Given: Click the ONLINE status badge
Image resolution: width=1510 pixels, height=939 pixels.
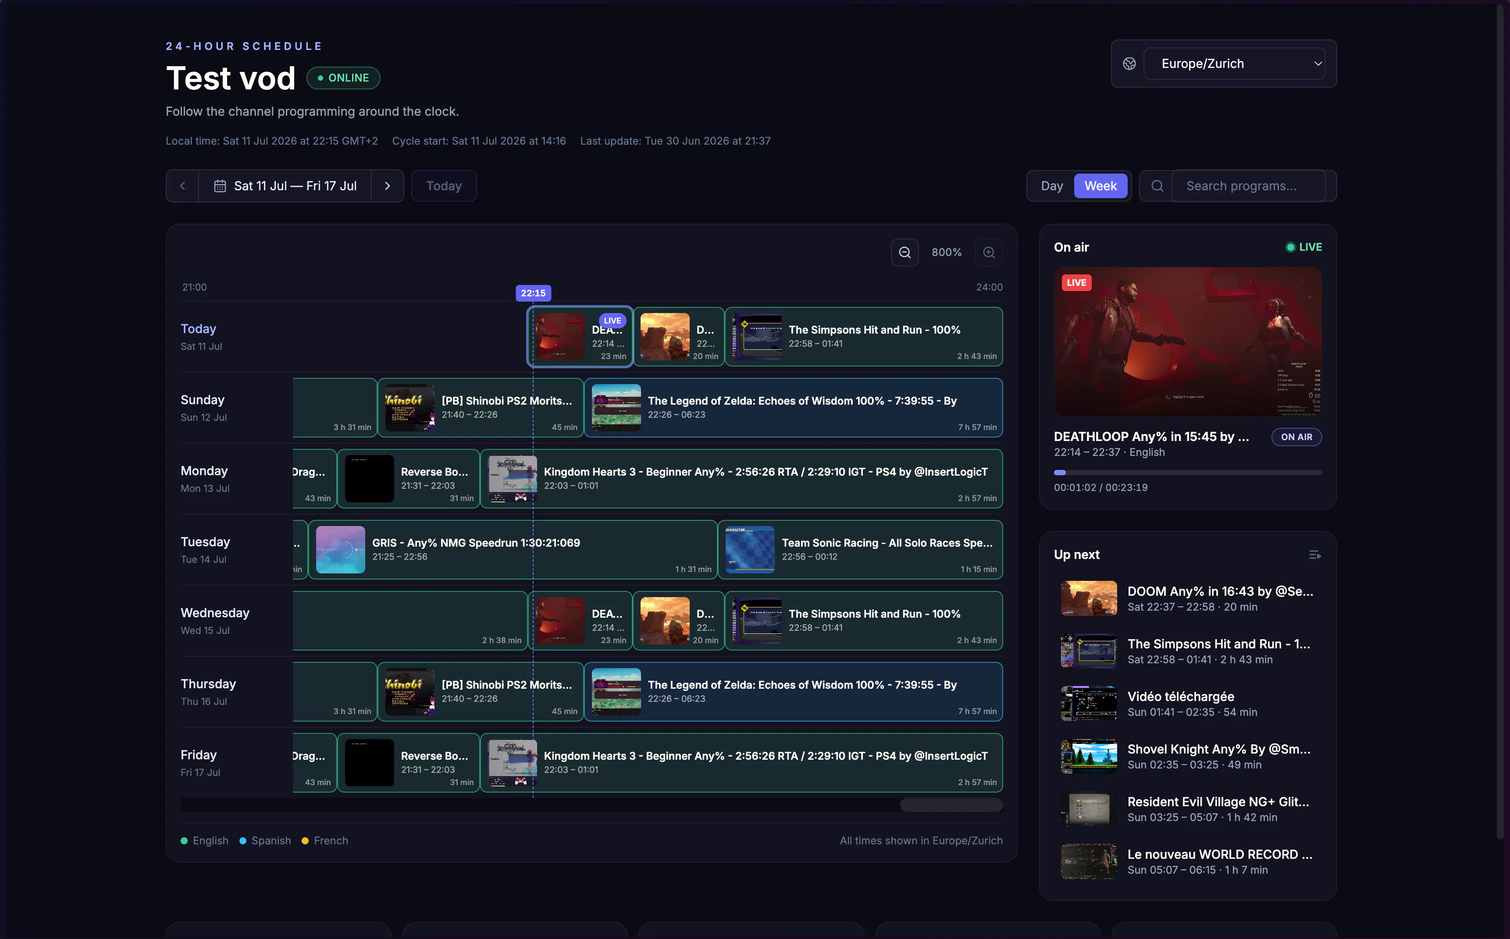Looking at the screenshot, I should [343, 78].
